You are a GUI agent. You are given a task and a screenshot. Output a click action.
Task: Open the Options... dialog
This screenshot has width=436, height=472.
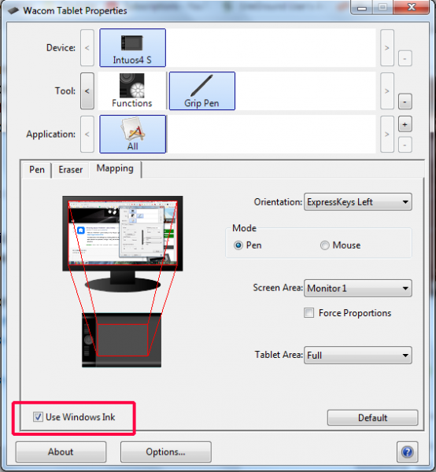[x=165, y=452]
